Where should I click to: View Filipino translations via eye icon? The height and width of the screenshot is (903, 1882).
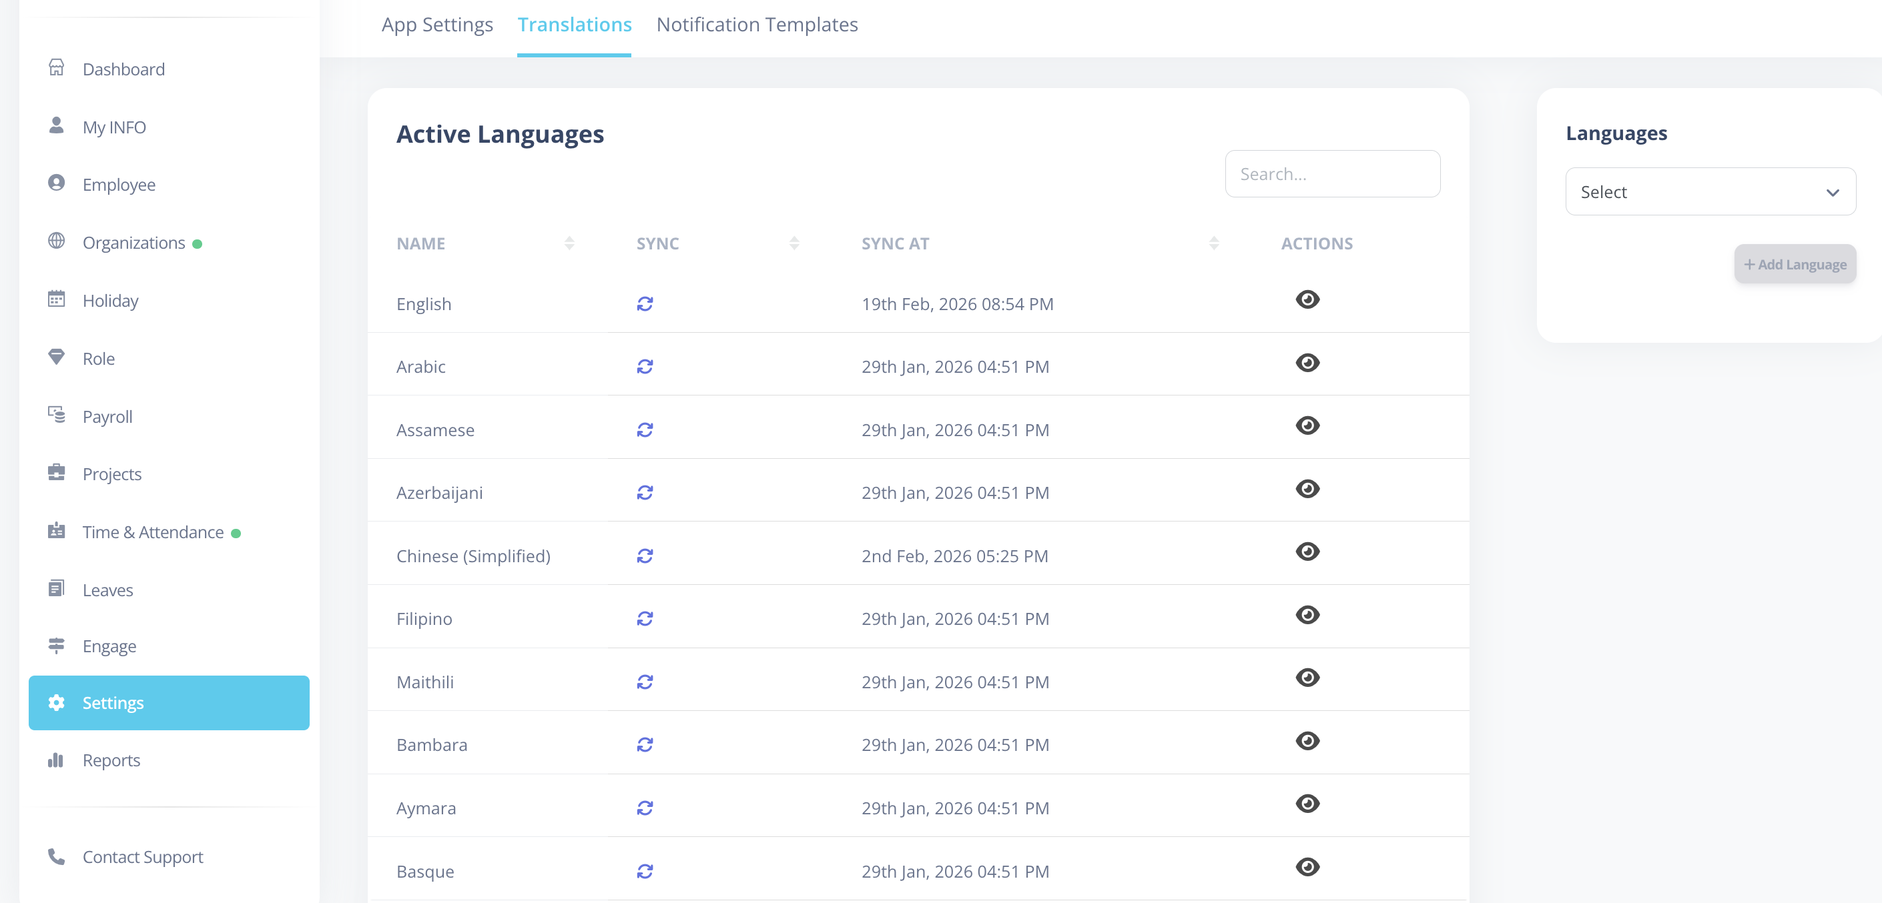click(1307, 615)
